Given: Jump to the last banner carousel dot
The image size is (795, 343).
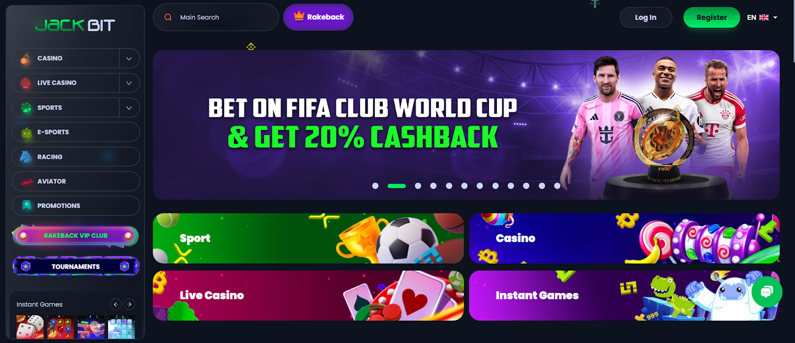Looking at the screenshot, I should coord(557,186).
